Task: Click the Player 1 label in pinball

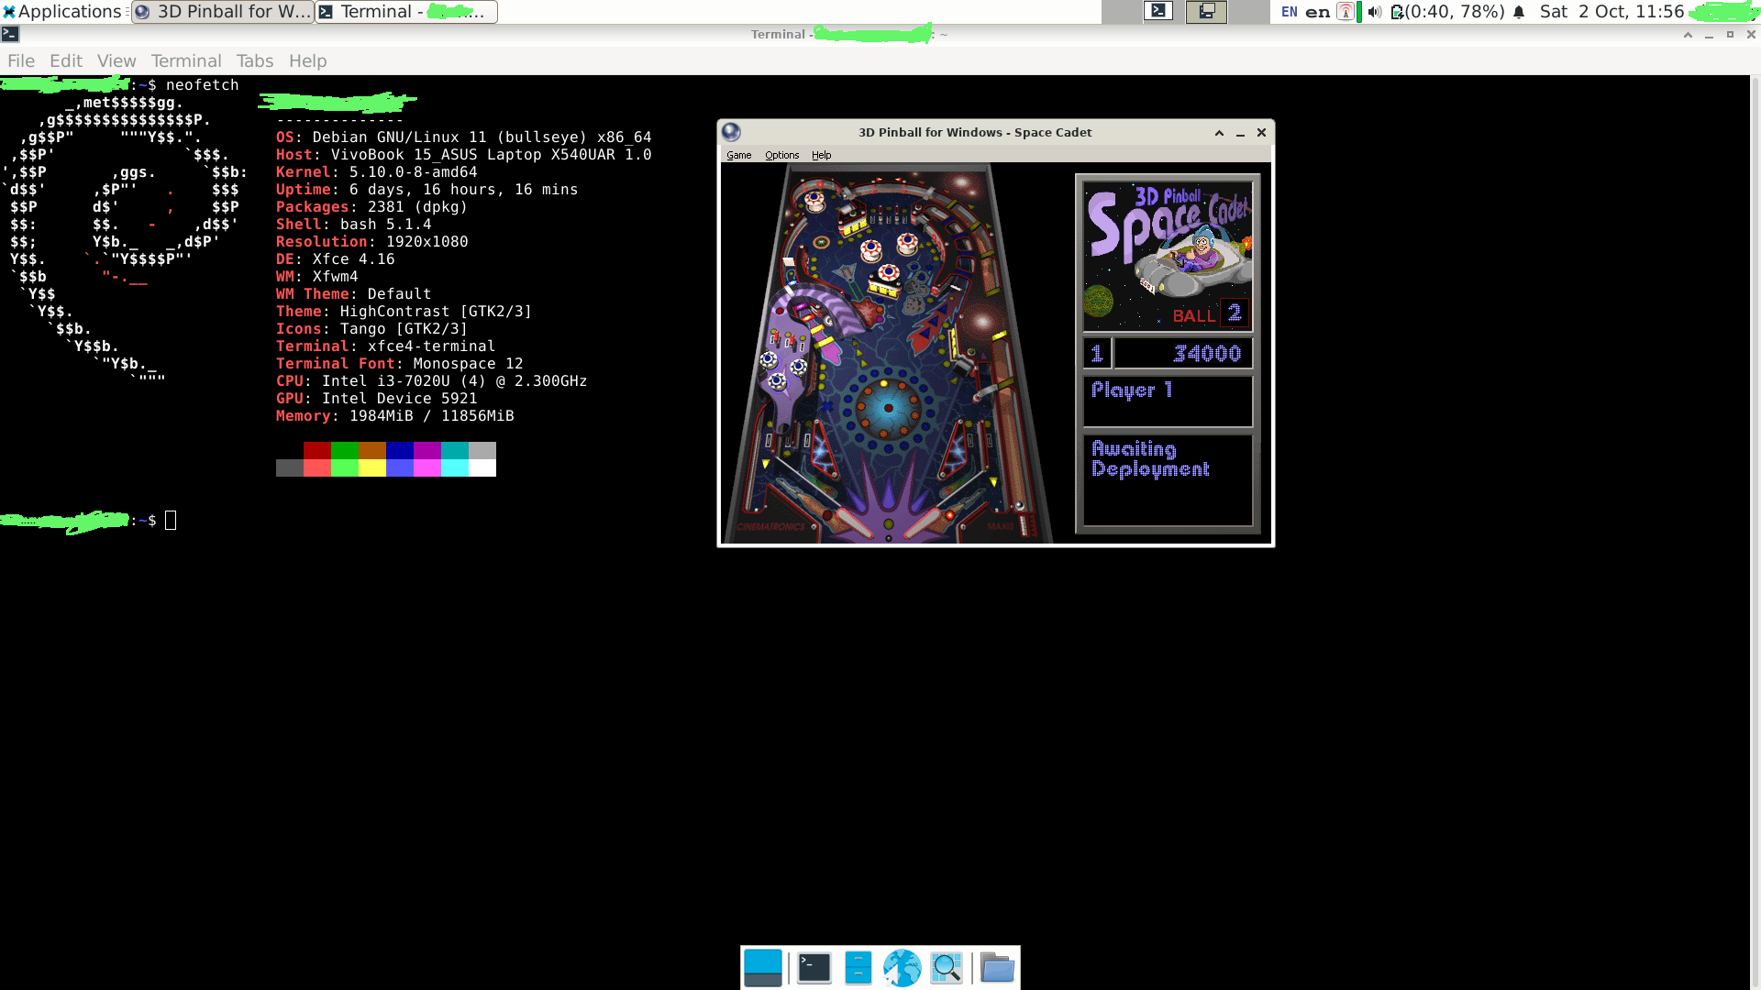Action: [1132, 390]
